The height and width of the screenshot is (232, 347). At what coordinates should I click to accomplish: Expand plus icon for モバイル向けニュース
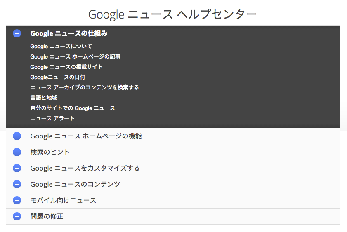coord(17,200)
